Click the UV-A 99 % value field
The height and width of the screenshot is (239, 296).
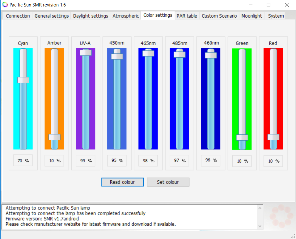pyautogui.click(x=86, y=161)
